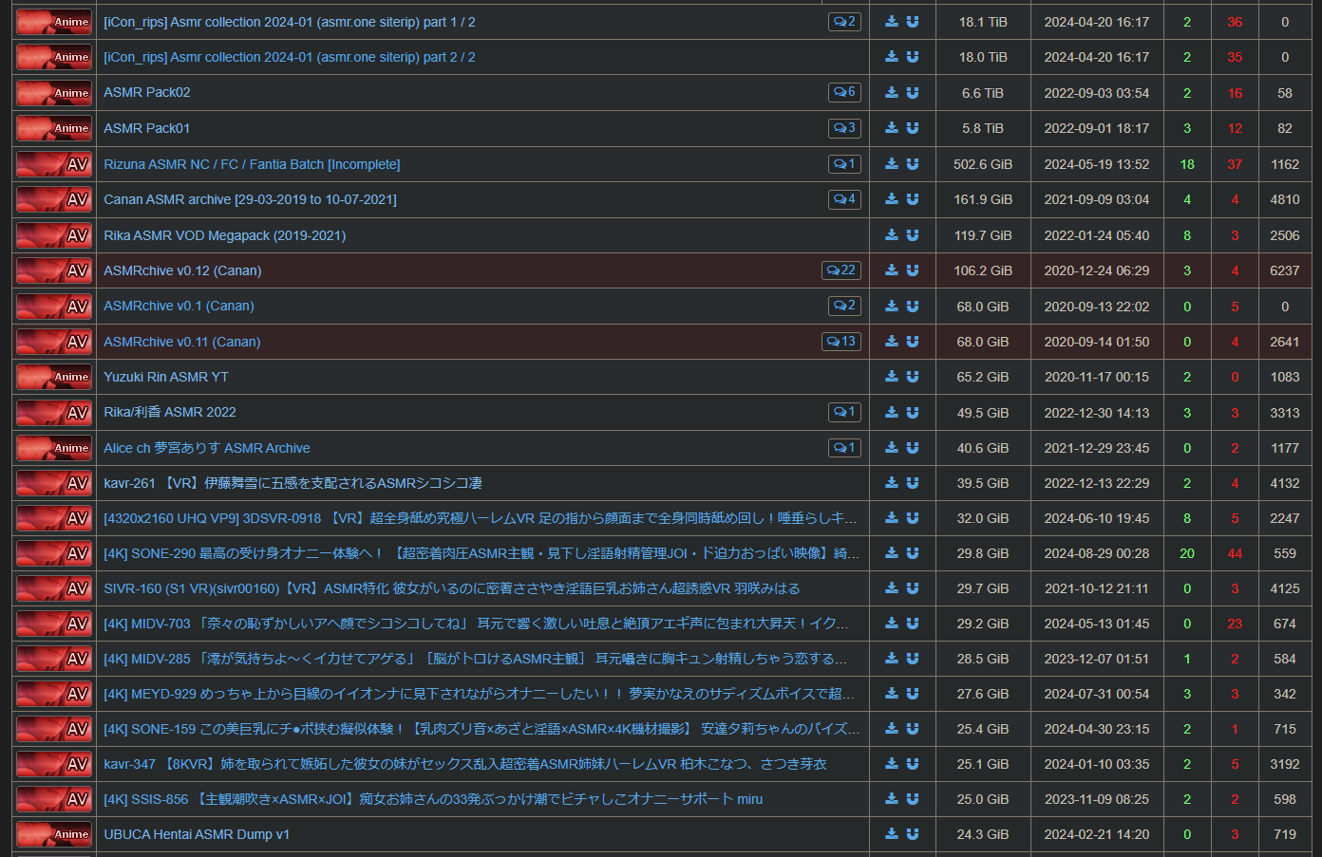Open Canan ASMR archive title link
Screen dimensions: 1322x857
(250, 199)
